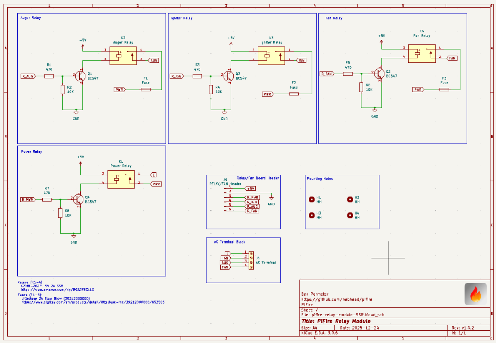Select resistor R2 10K symbol
Image resolution: width=496 pixels, height=343 pixels.
62,90
